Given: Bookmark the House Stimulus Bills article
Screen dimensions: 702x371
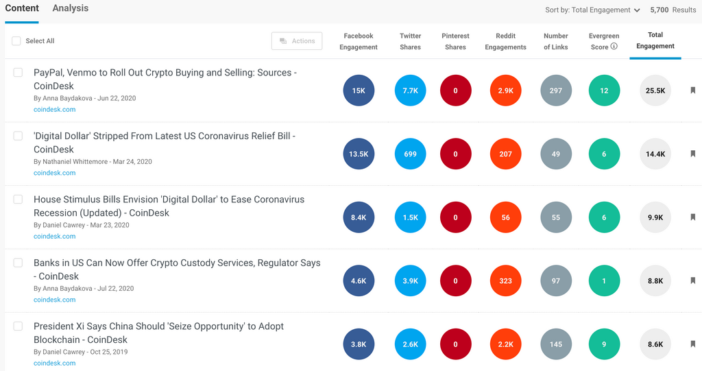Looking at the screenshot, I should 693,217.
